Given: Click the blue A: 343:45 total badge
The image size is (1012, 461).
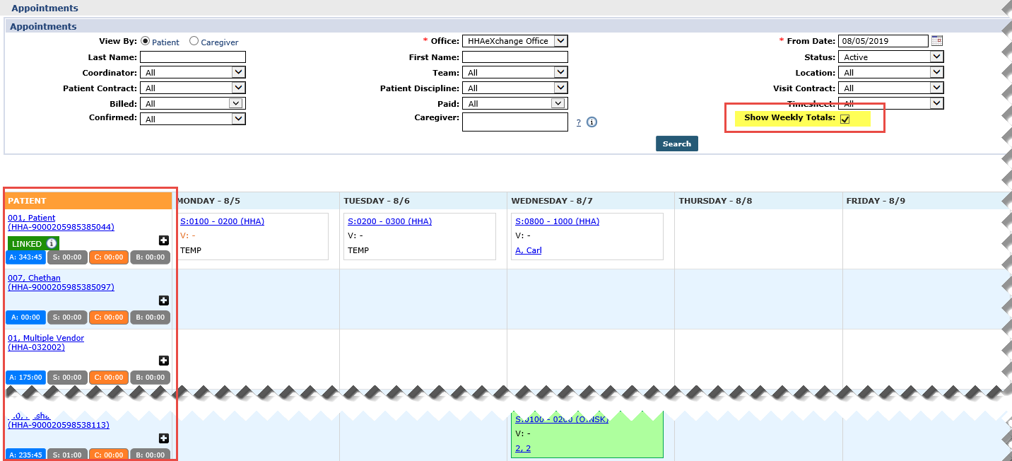Looking at the screenshot, I should coord(26,257).
